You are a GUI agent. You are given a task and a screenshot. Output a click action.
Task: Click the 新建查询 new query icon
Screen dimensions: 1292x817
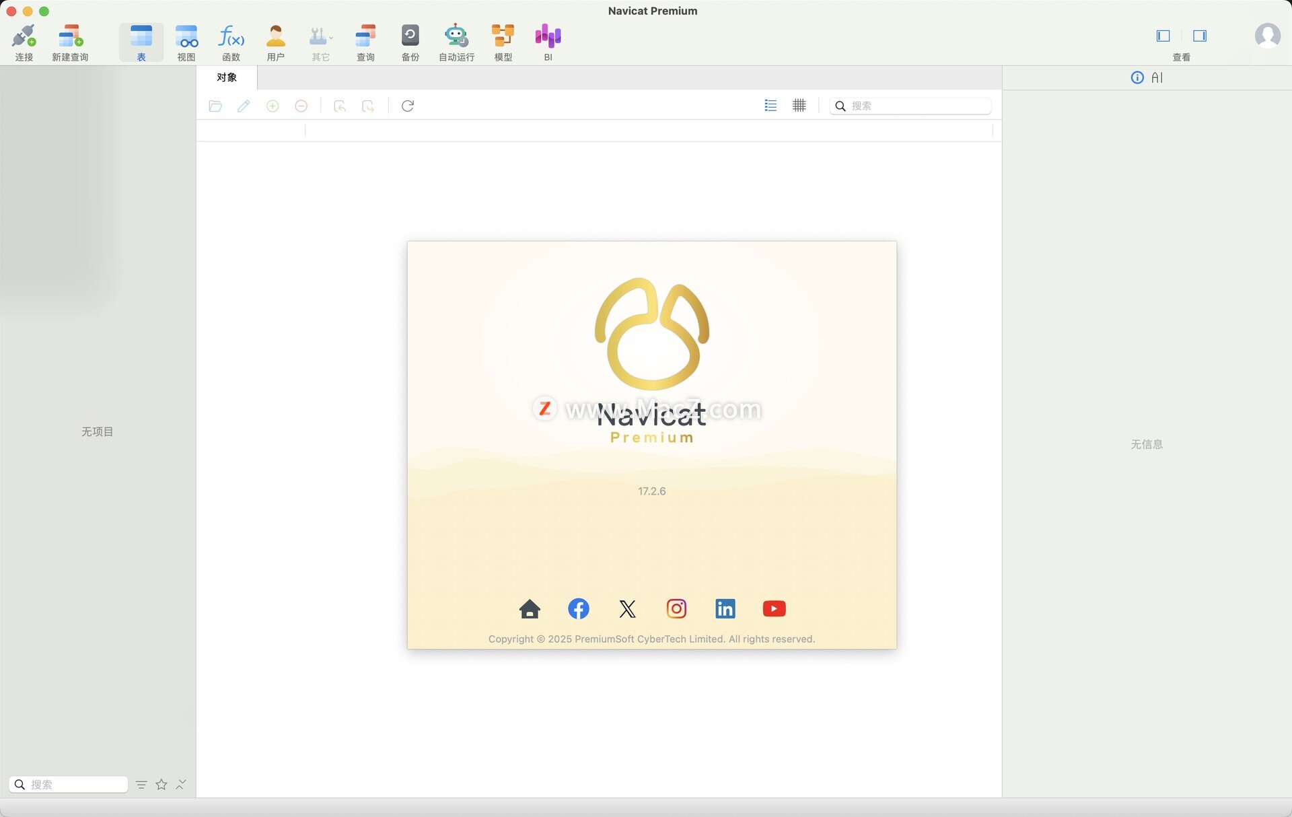(x=70, y=42)
